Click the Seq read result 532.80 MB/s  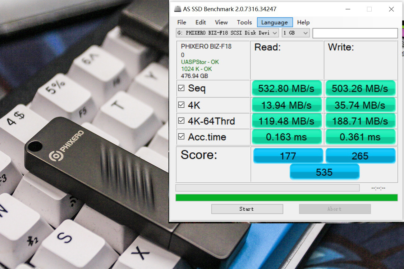(286, 88)
